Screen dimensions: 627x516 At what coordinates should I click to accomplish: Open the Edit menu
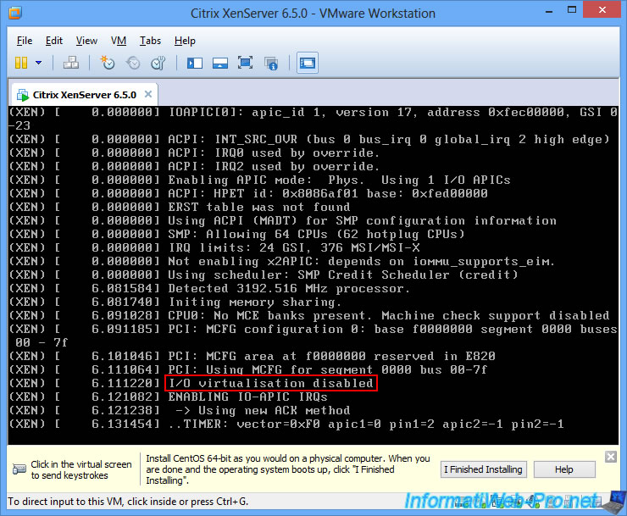coord(54,41)
